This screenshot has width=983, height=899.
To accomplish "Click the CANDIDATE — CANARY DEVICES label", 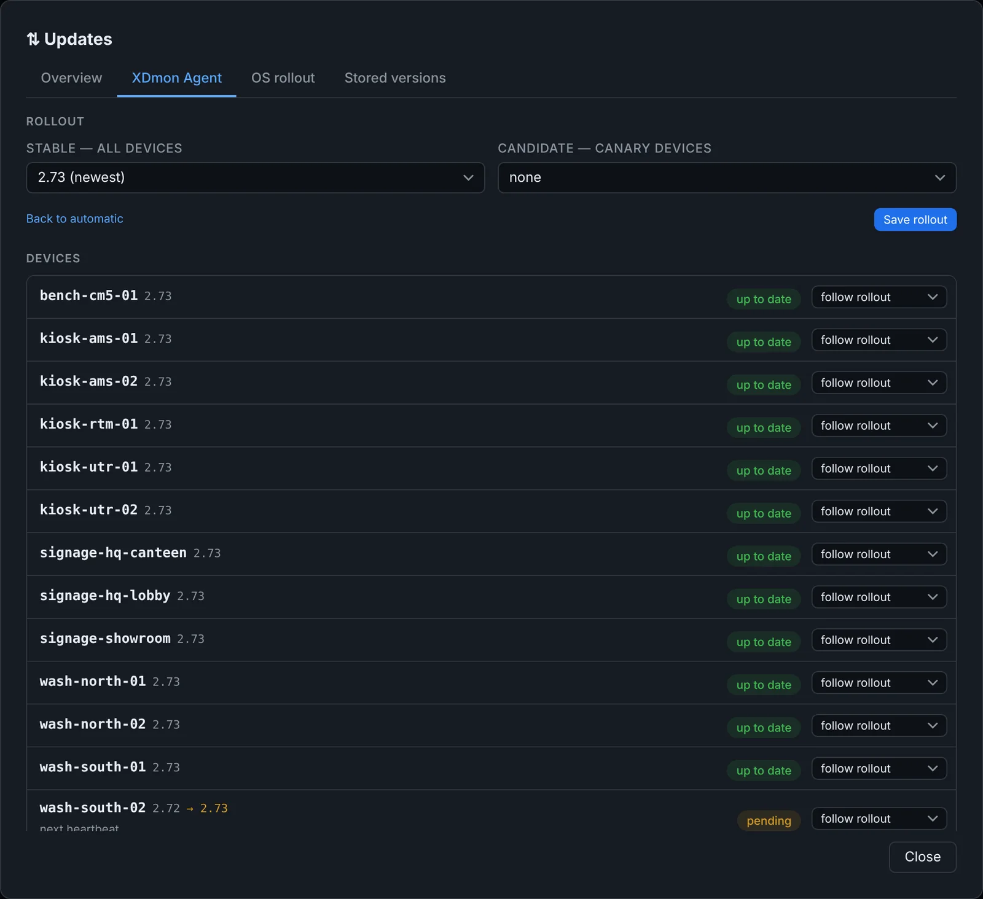I will (605, 149).
